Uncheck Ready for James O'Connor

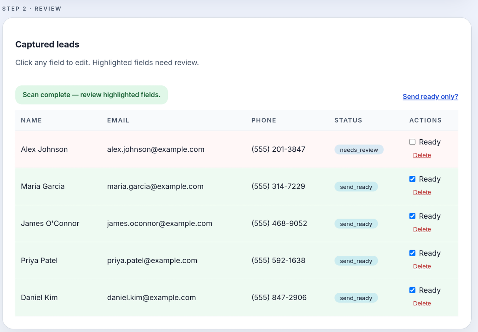coord(412,216)
